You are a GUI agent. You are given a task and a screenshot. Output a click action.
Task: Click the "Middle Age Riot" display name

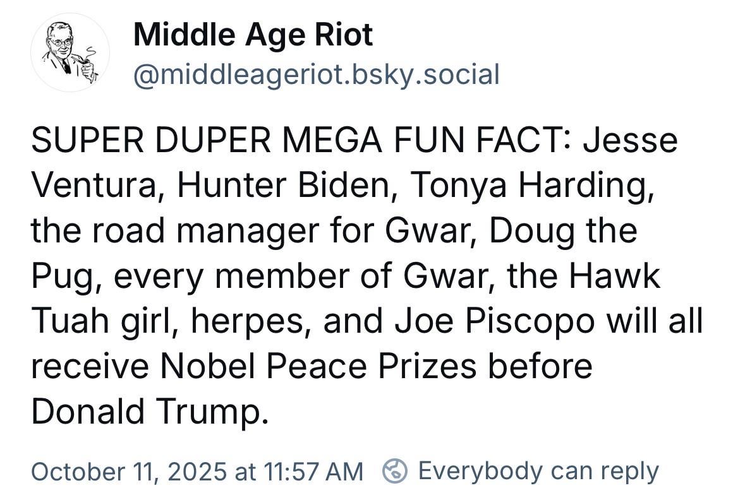253,35
